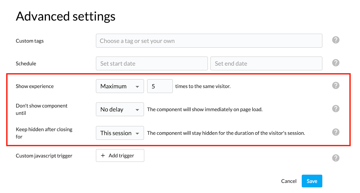Click the Set end date field
Viewport: 360px width, 193px height.
click(x=266, y=63)
